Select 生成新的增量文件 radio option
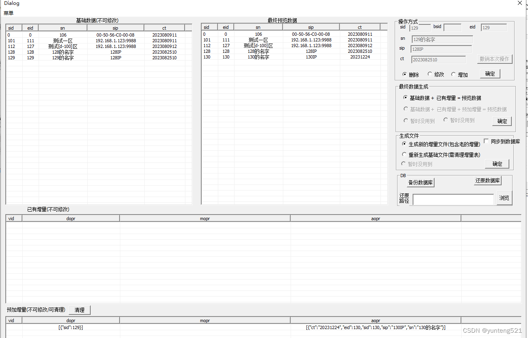 tap(441, 144)
